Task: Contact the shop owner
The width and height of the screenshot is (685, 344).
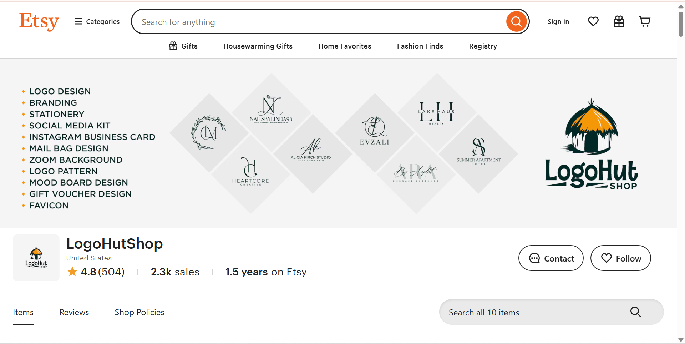Action: tap(550, 258)
